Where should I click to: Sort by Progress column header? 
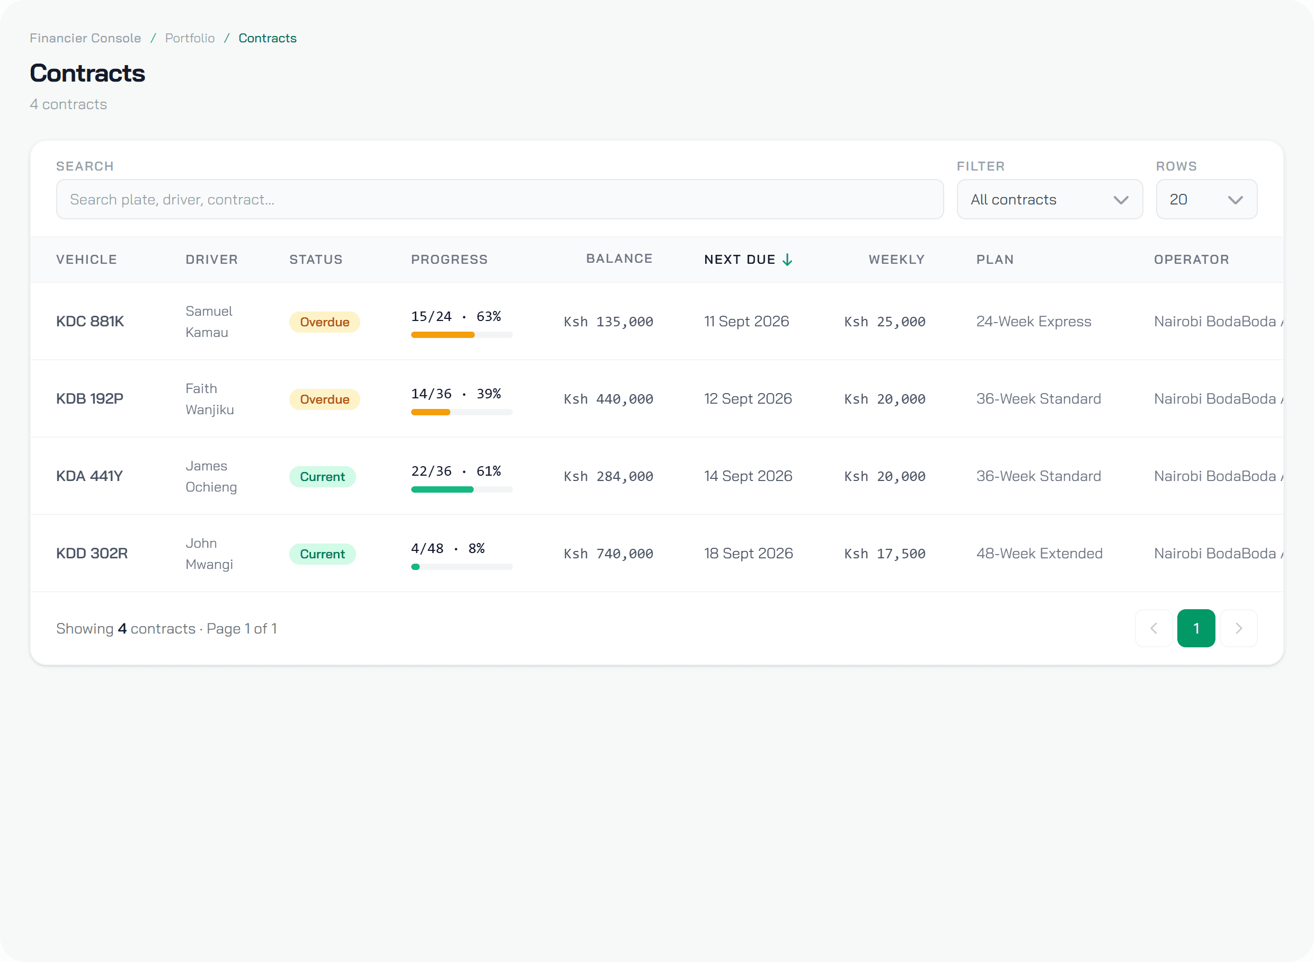pos(450,260)
